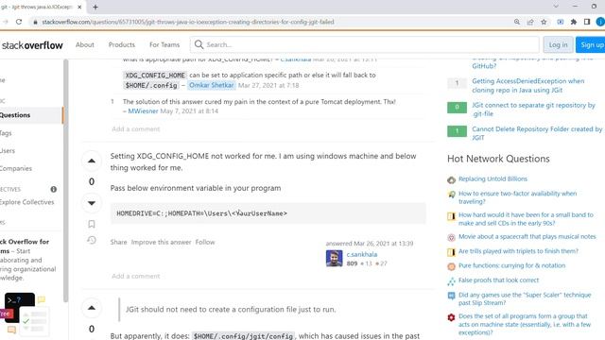Click the Log in button
605x340 pixels.
coord(558,44)
